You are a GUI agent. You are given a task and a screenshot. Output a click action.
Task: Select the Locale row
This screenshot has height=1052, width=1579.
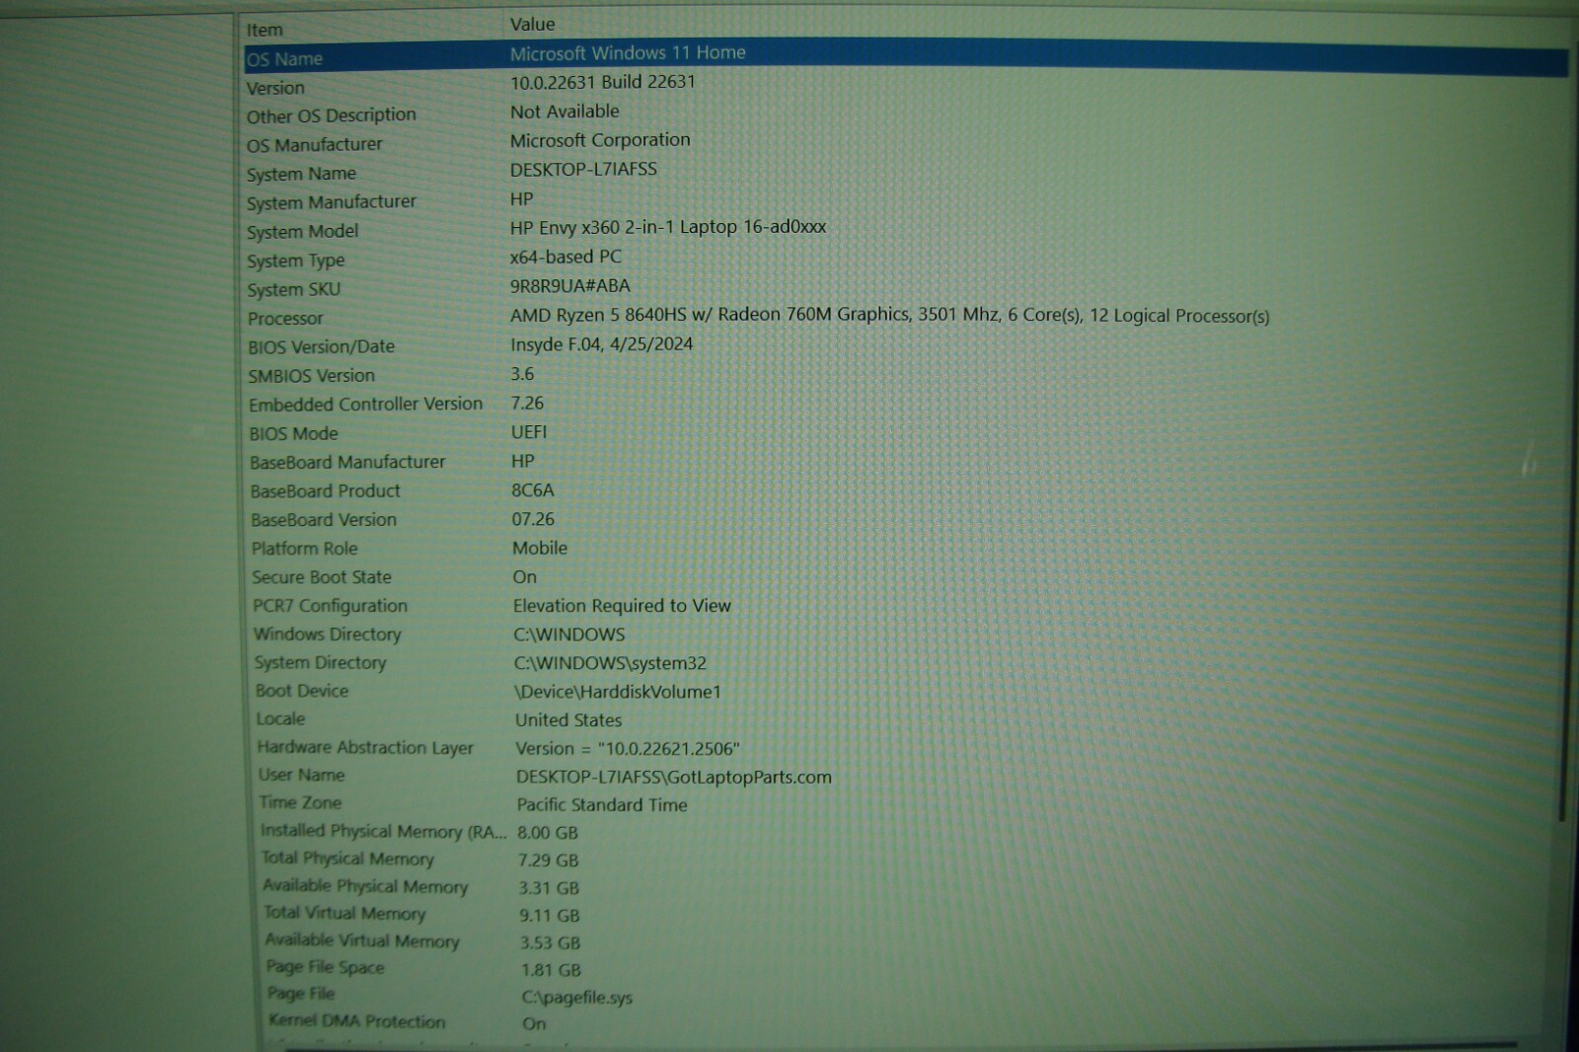tap(906, 719)
